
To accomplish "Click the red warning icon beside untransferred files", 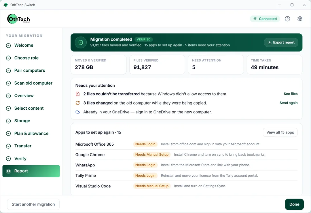I will [x=77, y=94].
